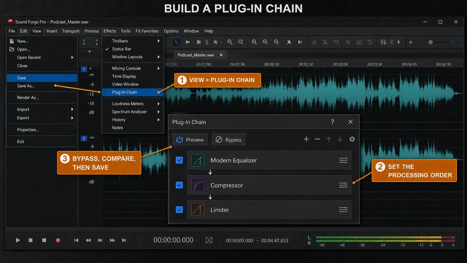
Task: Click the zoom slider knob in toolbar
Action: coord(431,42)
